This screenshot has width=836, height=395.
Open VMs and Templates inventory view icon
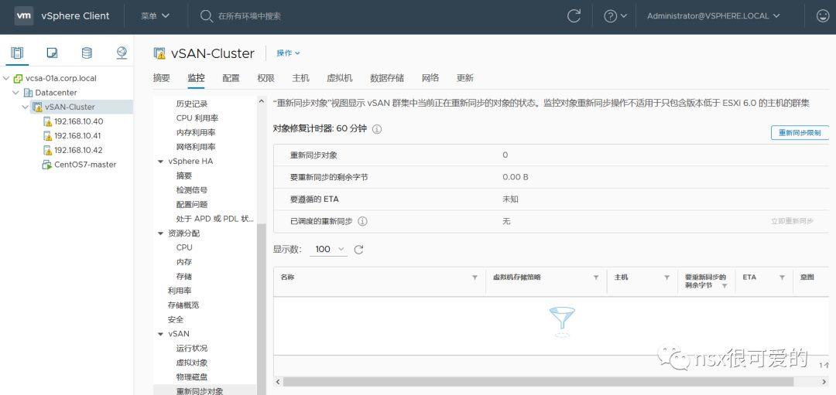52,53
